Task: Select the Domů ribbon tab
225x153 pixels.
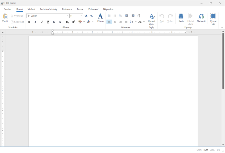Action: tap(19, 9)
